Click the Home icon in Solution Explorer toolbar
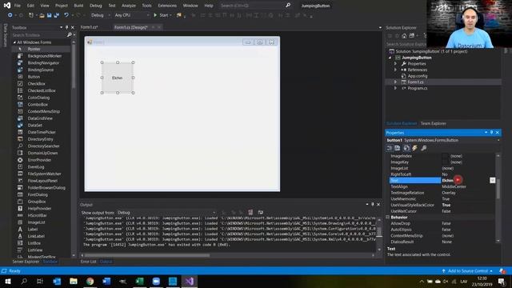Screen dimensions: 512x288 (404, 35)
